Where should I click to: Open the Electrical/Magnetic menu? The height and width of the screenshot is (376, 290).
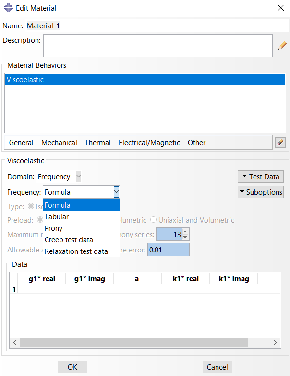tap(149, 143)
